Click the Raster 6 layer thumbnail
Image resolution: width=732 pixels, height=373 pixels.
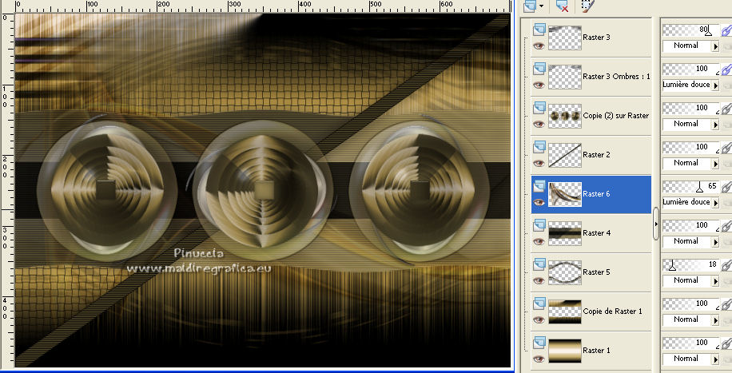click(x=565, y=195)
